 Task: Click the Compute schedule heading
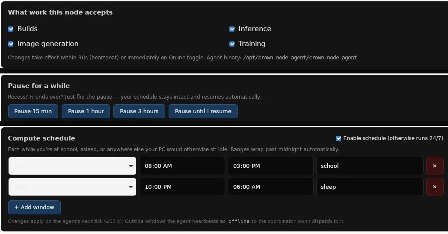(42, 138)
